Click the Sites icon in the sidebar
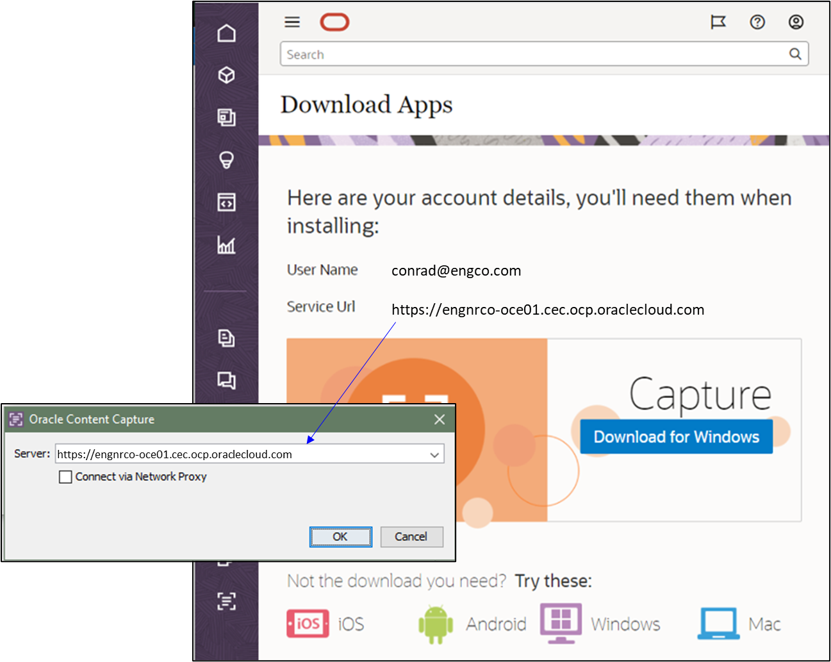The height and width of the screenshot is (662, 831). click(x=227, y=118)
